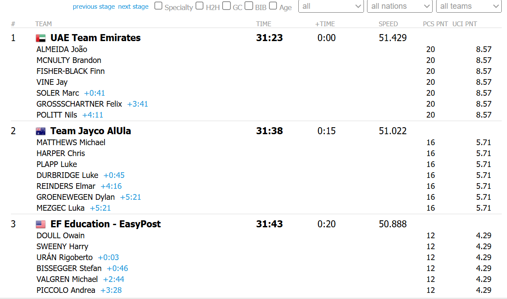The width and height of the screenshot is (507, 299).
Task: Check the BIB option
Action: point(248,6)
